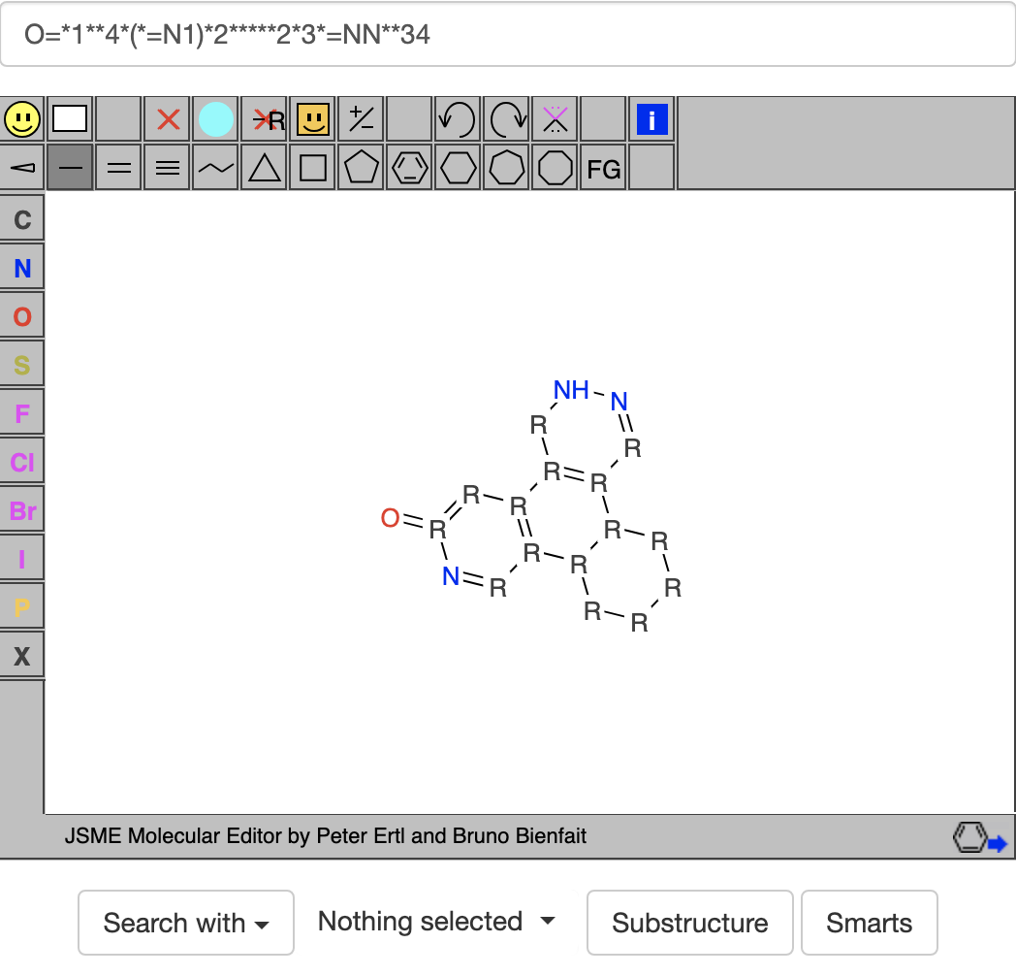This screenshot has height=976, width=1016.
Task: Click the Substructure button
Action: pyautogui.click(x=689, y=923)
